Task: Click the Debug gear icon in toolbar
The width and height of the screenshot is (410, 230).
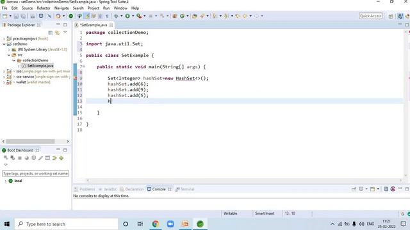Action: 116,16
